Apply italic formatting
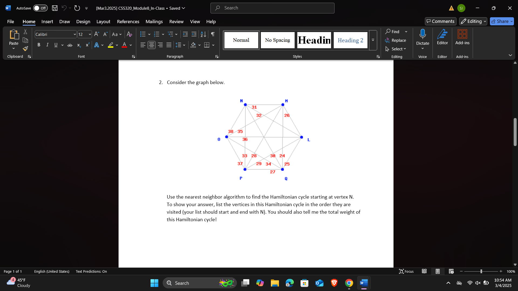This screenshot has height=291, width=518. (47, 45)
